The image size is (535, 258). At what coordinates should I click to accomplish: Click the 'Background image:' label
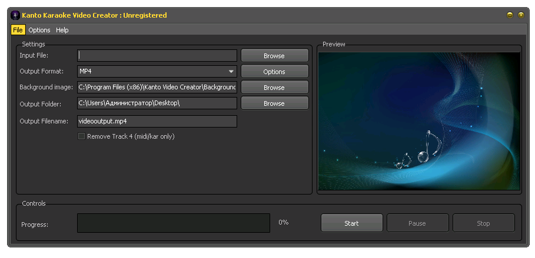[x=46, y=87]
